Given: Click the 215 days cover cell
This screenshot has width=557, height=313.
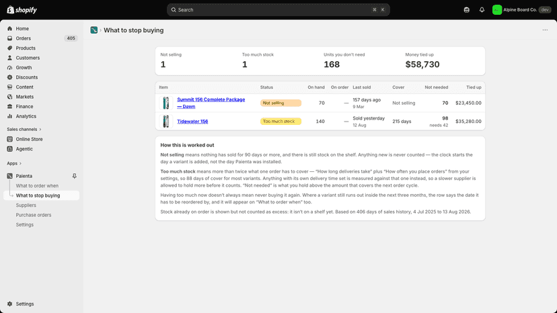Looking at the screenshot, I should pos(402,122).
